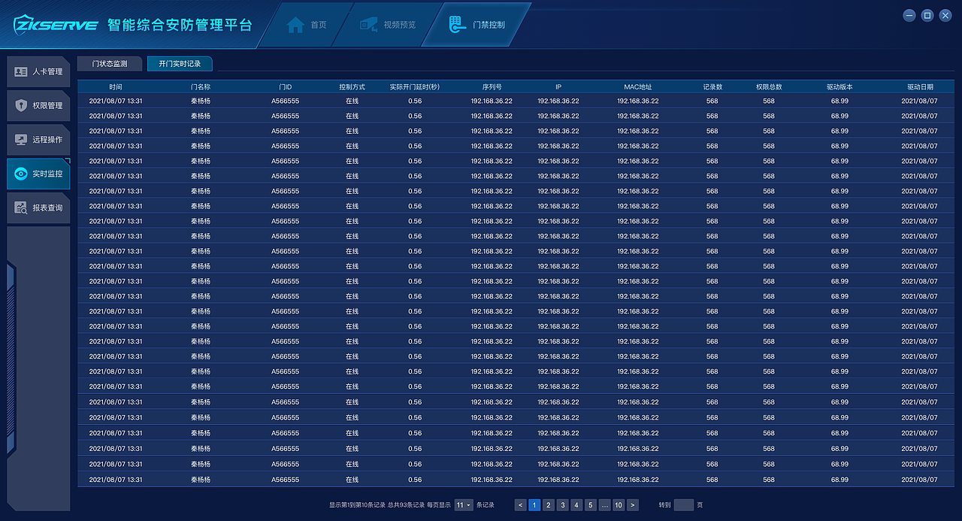Minimize the application window

(x=909, y=15)
